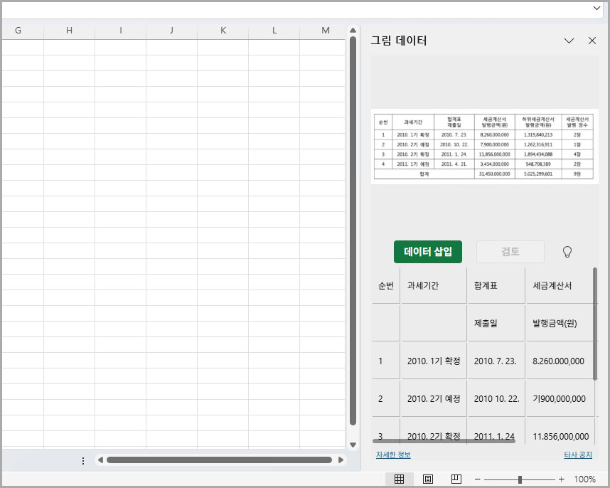Click the disabled 검토 button

point(510,252)
